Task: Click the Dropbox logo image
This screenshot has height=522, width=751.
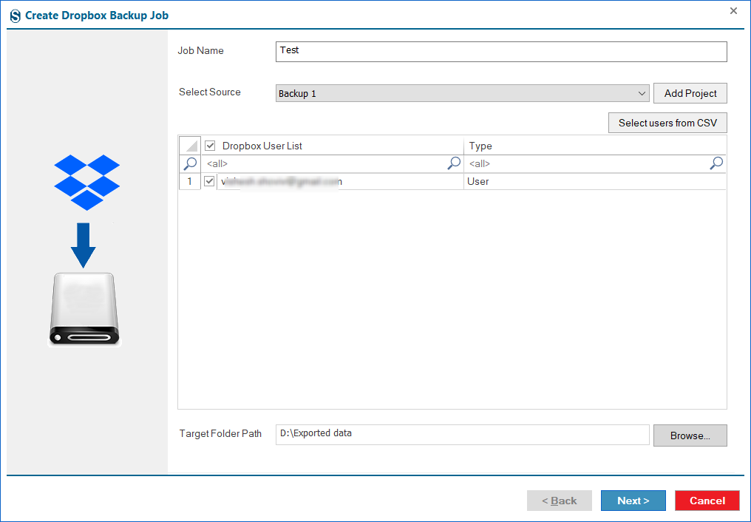Action: [x=86, y=183]
